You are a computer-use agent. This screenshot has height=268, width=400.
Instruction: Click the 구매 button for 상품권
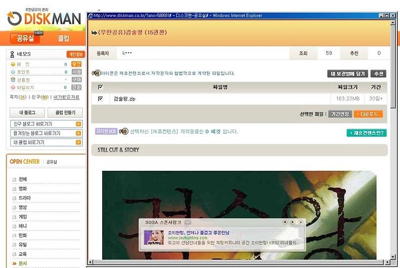coord(76,79)
